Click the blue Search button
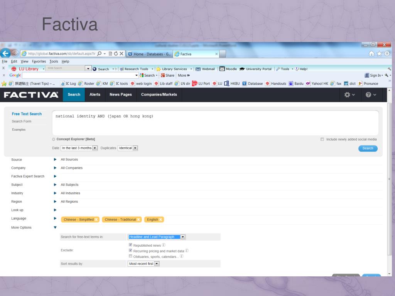Screen dimensions: 395x296 (368, 148)
